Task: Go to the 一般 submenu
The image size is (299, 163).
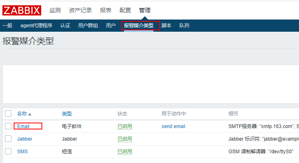Action: tap(7, 26)
